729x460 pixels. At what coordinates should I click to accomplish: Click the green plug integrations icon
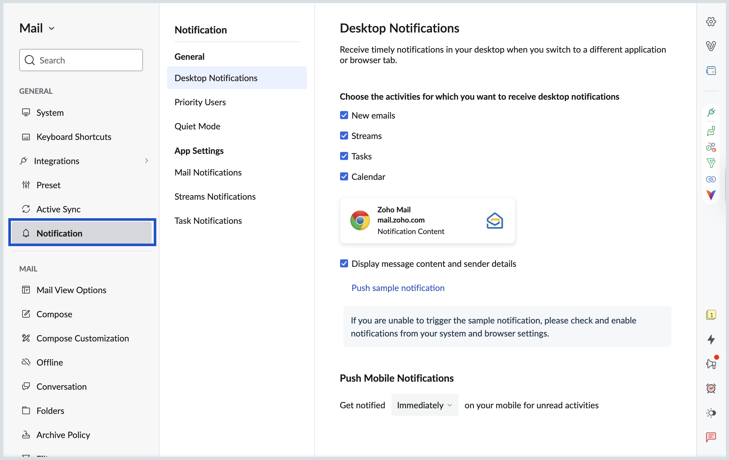[711, 112]
